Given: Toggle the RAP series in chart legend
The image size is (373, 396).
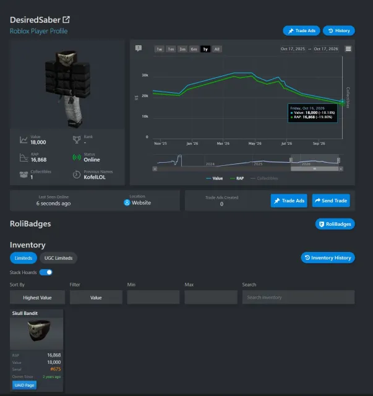Looking at the screenshot, I should pyautogui.click(x=237, y=178).
